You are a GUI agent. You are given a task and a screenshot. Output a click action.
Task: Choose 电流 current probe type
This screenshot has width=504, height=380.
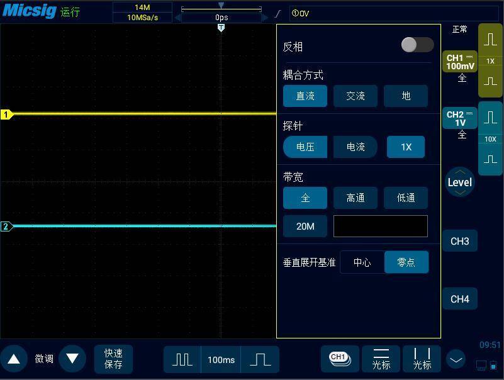(x=356, y=147)
